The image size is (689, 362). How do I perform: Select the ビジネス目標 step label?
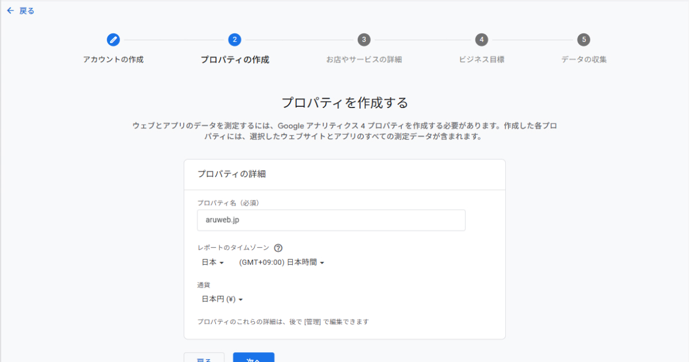tap(482, 60)
